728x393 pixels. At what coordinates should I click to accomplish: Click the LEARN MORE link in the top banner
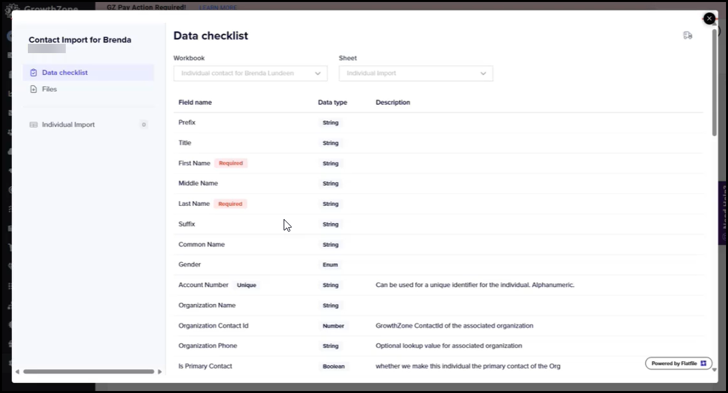(218, 7)
